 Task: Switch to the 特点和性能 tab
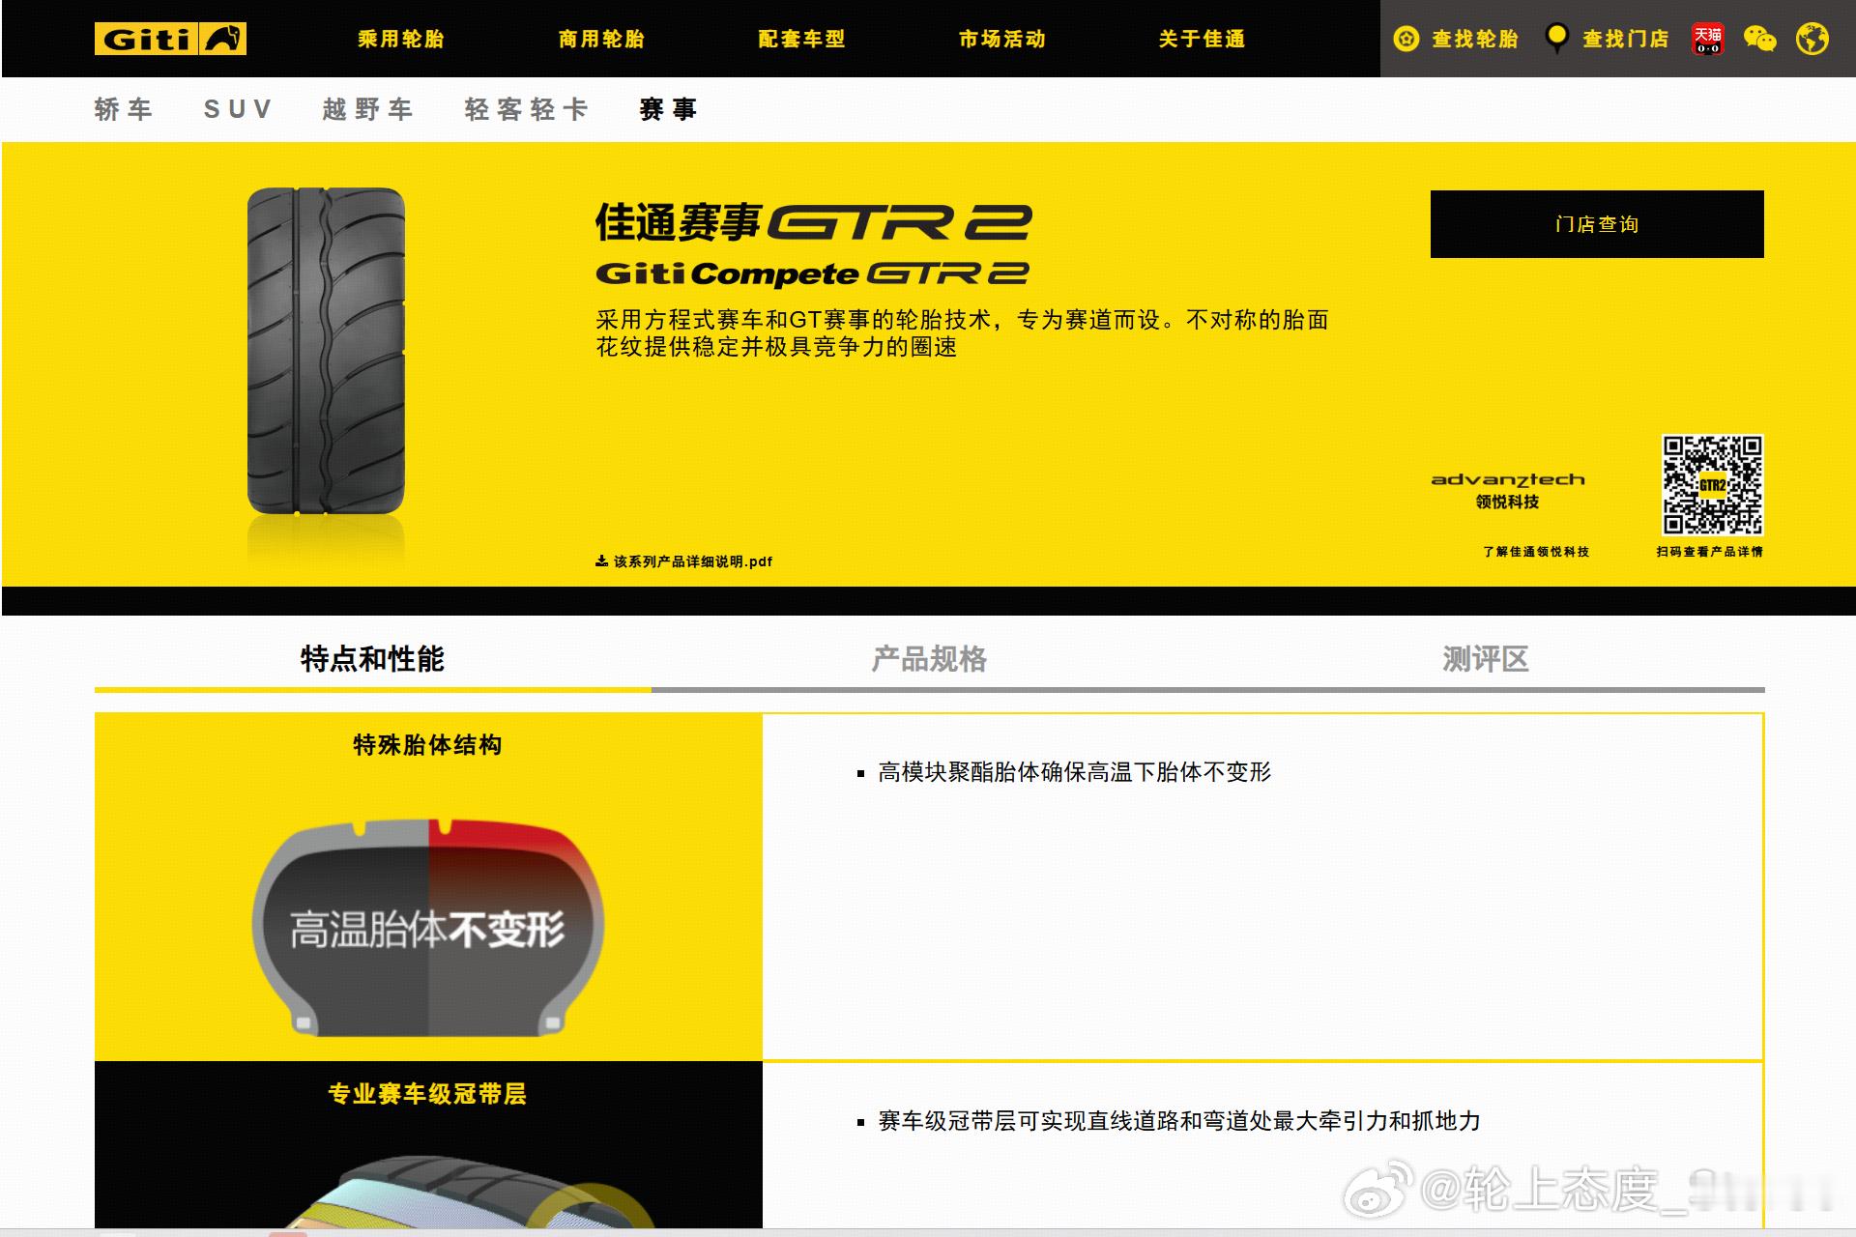[x=372, y=659]
